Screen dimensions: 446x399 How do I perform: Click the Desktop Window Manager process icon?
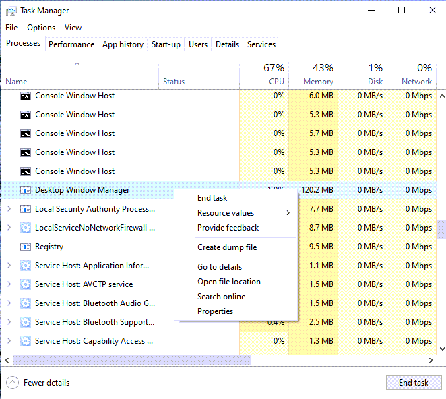(x=26, y=190)
